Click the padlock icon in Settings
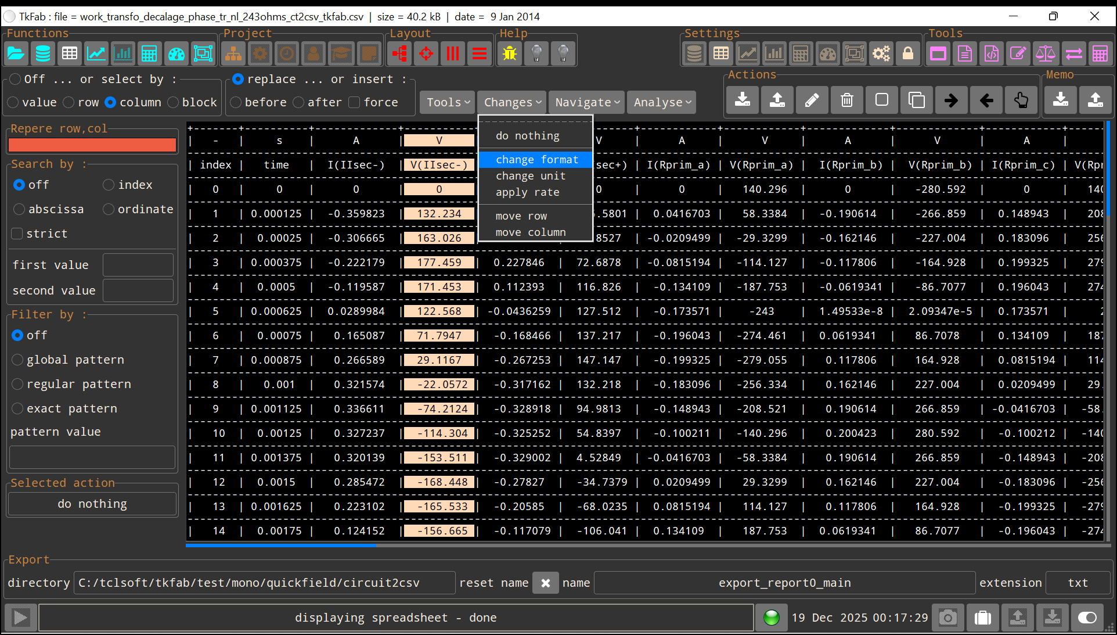The height and width of the screenshot is (635, 1117). click(x=908, y=54)
